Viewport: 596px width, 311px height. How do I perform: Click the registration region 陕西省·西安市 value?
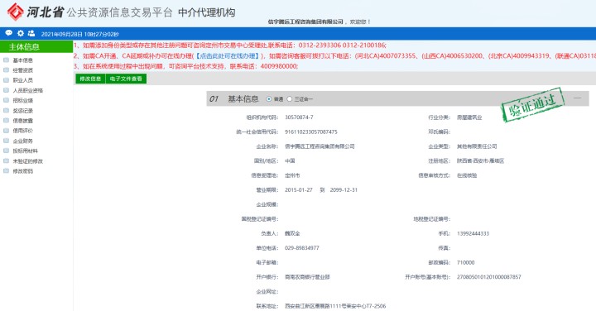click(x=480, y=161)
